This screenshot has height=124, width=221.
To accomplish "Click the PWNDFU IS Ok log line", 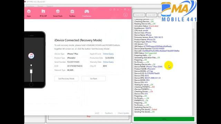I will pos(141,100).
